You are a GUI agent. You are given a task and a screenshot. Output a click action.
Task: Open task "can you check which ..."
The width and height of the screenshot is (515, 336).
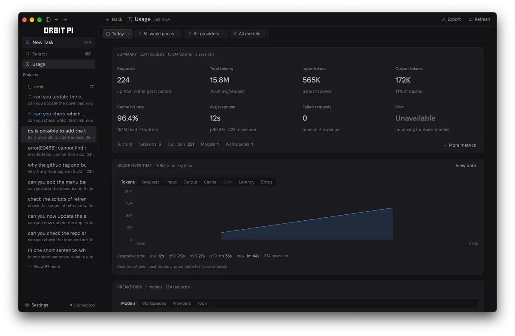pos(59,117)
